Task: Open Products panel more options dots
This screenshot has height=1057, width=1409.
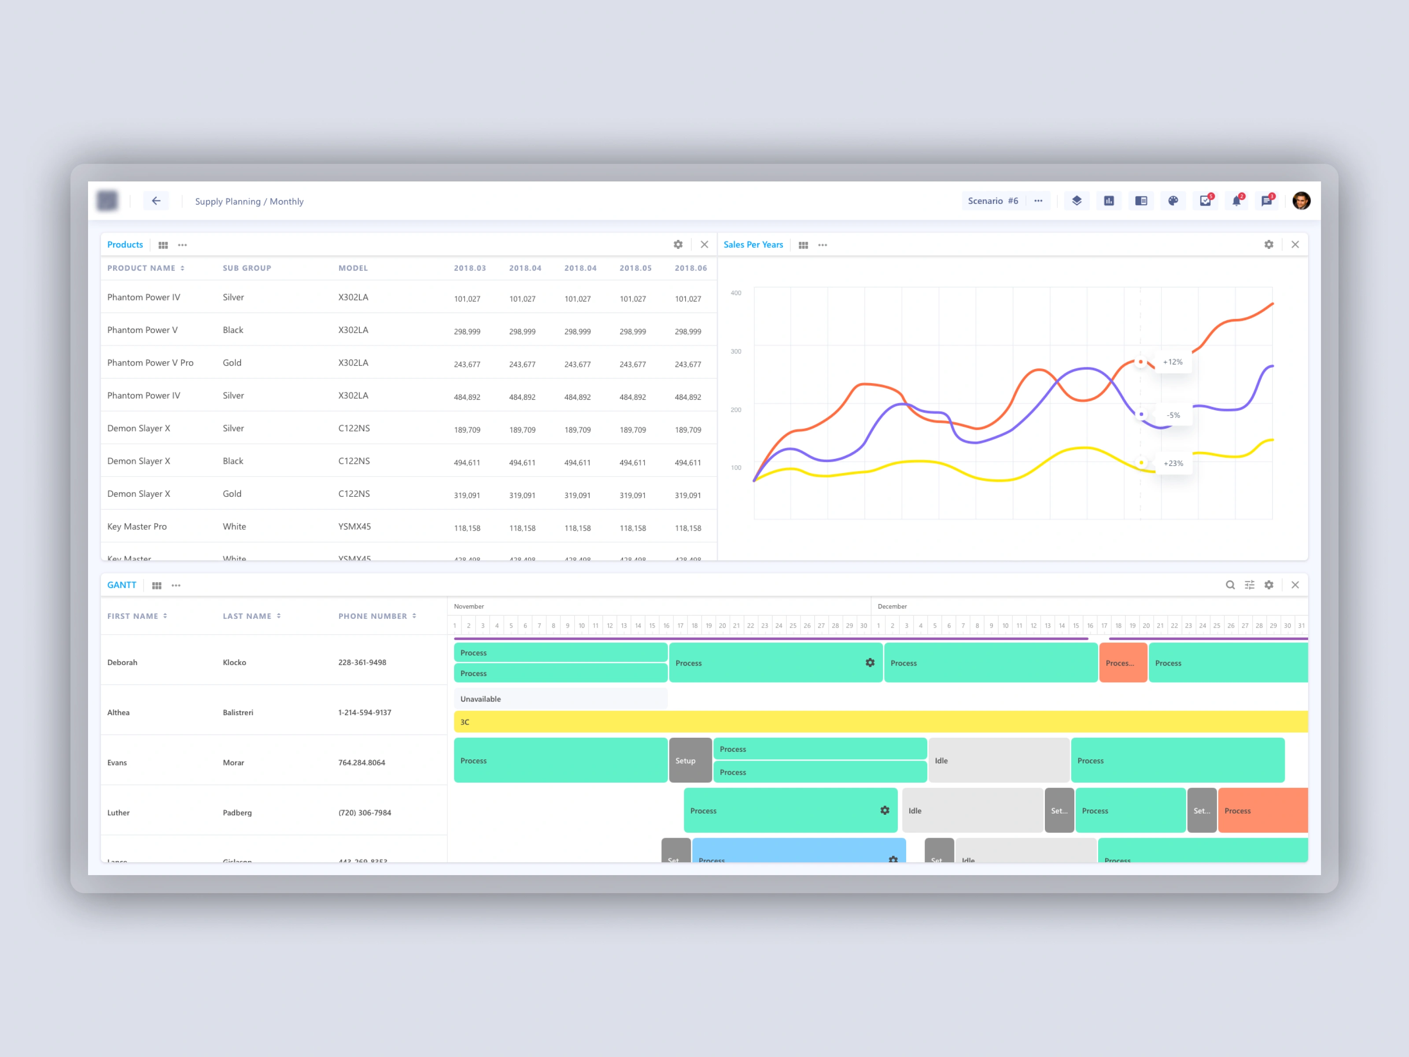Action: (x=183, y=245)
